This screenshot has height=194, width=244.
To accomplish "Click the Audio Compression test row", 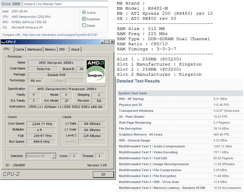I will [x=180, y=146].
